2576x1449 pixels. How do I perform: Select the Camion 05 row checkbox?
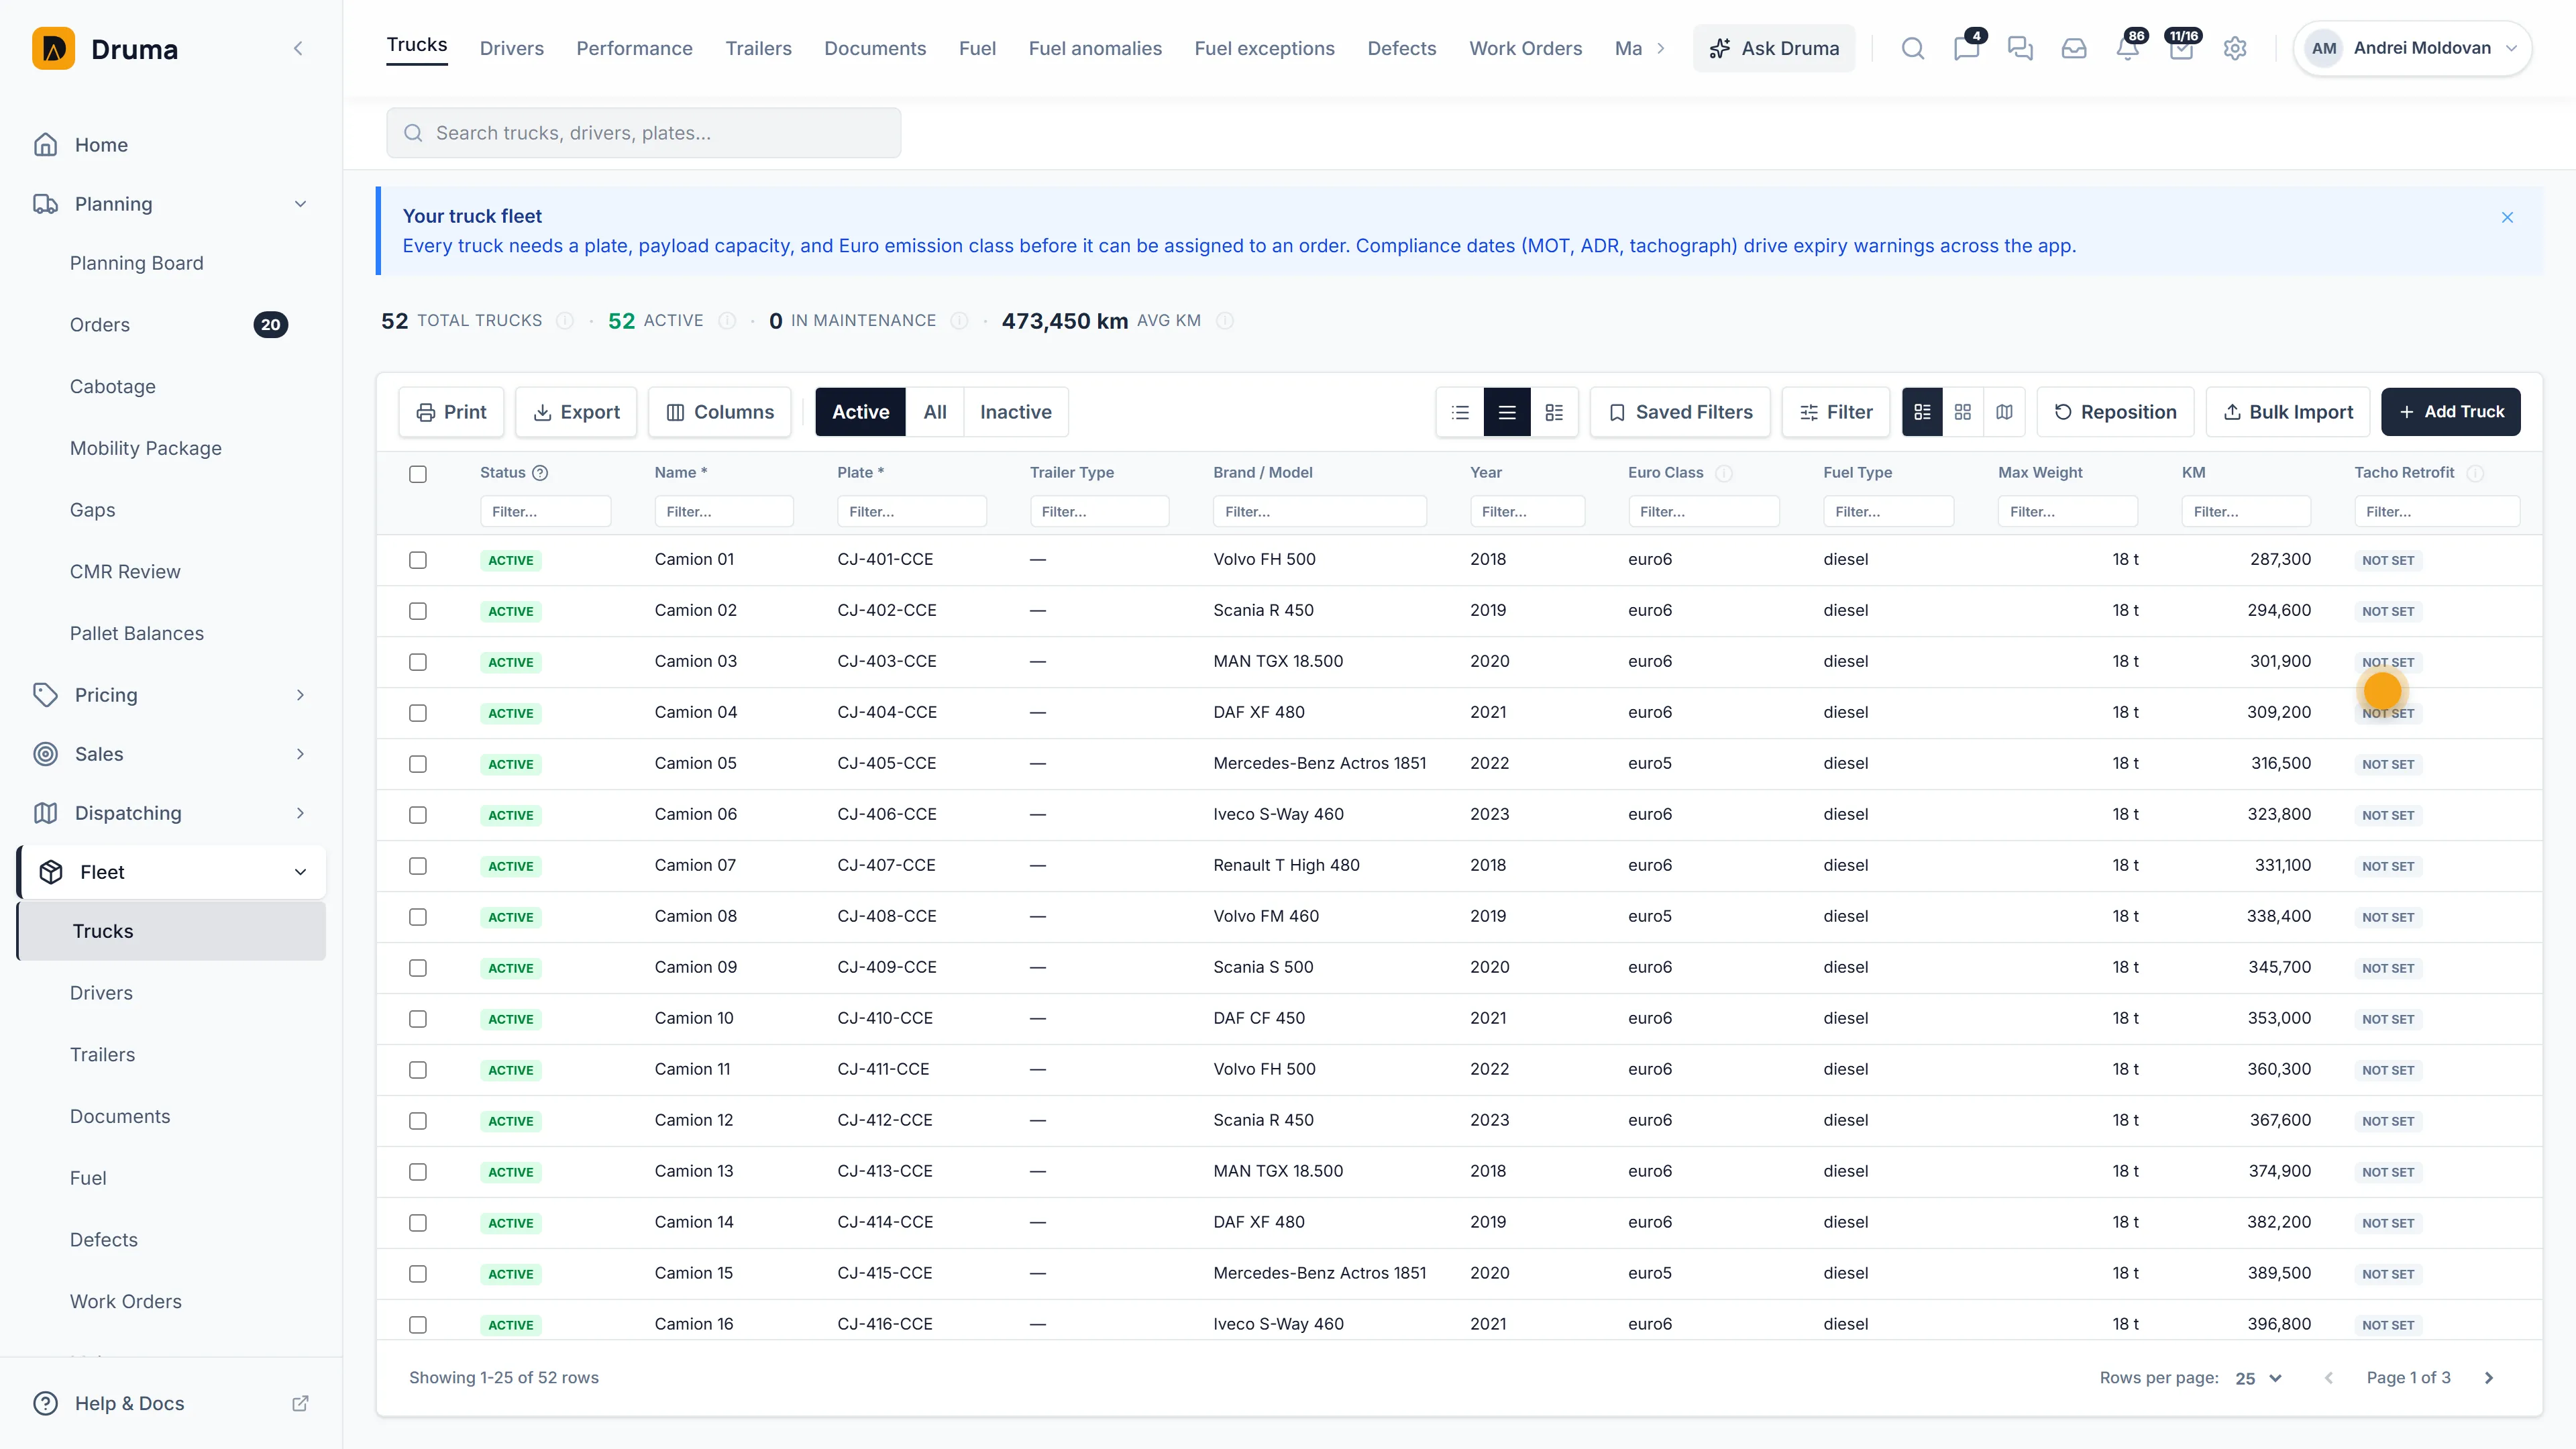click(x=418, y=764)
